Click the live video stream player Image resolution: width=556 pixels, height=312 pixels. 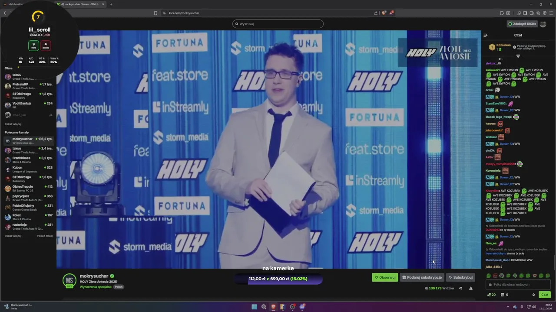coord(269,149)
